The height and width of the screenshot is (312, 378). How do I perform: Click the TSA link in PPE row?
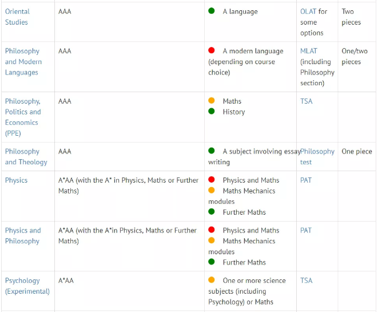tap(307, 101)
